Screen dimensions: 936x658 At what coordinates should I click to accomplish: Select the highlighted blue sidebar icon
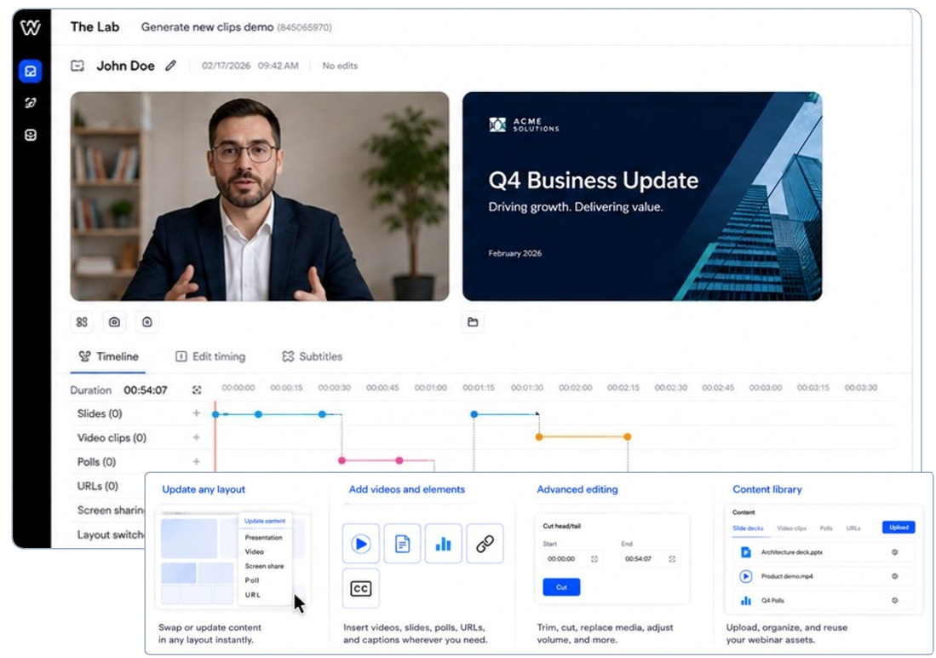click(x=31, y=71)
